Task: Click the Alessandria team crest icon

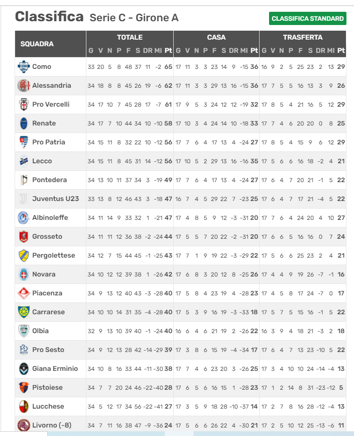Action: (x=24, y=86)
